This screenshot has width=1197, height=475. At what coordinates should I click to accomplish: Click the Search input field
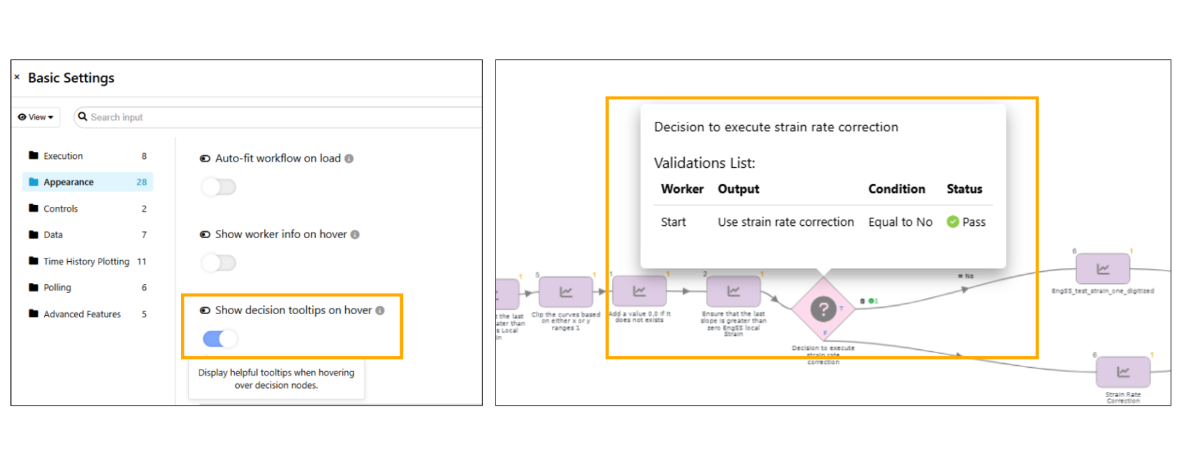coord(281,117)
